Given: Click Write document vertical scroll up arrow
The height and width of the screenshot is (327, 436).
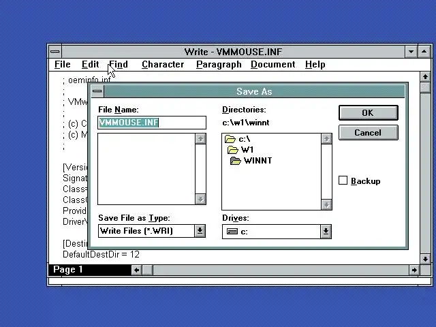Looking at the screenshot, I should tap(425, 76).
